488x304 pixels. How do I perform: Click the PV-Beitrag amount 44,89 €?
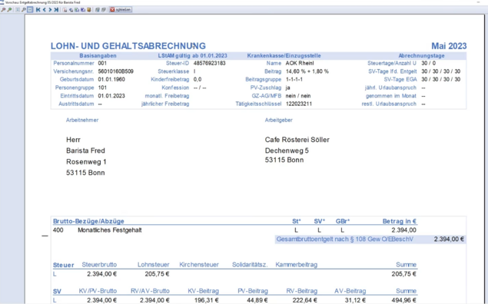(x=257, y=300)
